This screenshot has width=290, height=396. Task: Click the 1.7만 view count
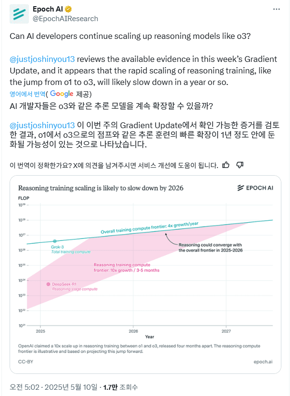tap(111, 386)
